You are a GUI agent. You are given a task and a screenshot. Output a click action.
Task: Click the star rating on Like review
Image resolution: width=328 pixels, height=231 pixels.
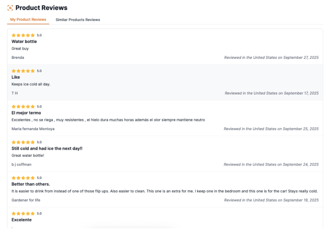pos(23,71)
